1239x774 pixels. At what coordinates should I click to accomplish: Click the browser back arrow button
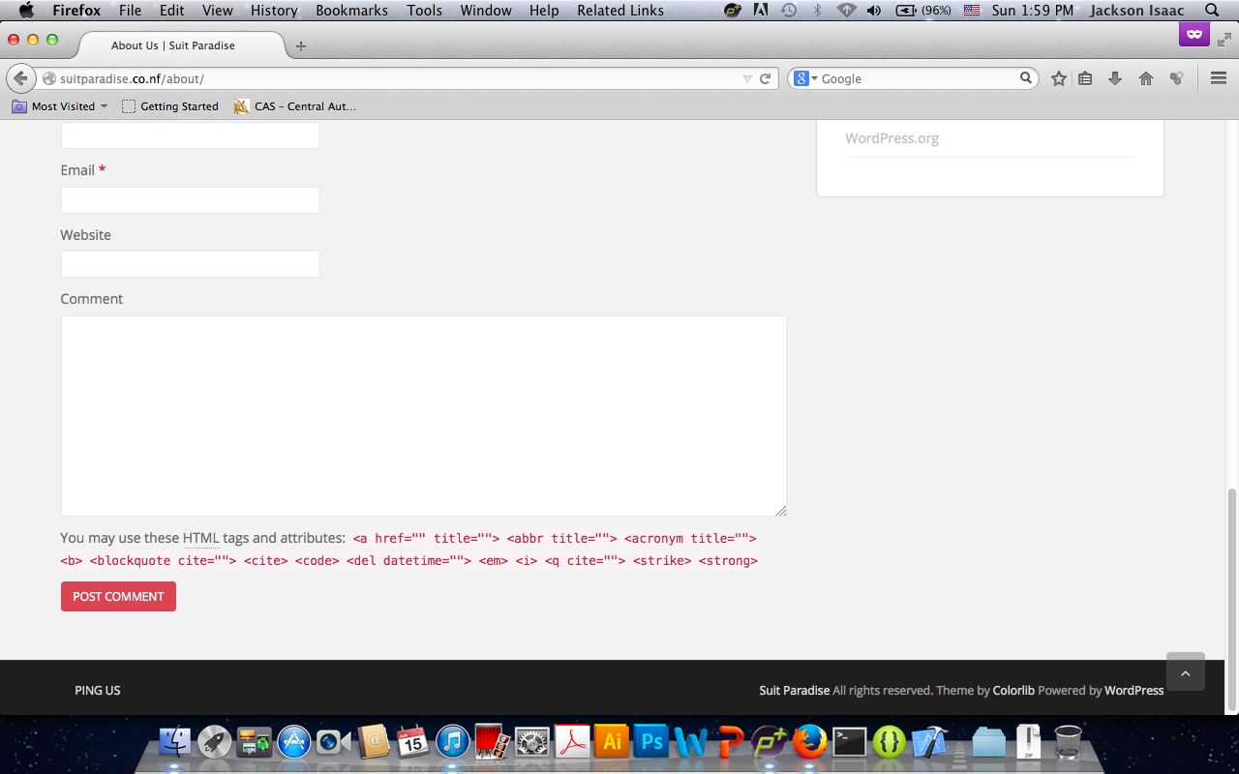pyautogui.click(x=20, y=78)
